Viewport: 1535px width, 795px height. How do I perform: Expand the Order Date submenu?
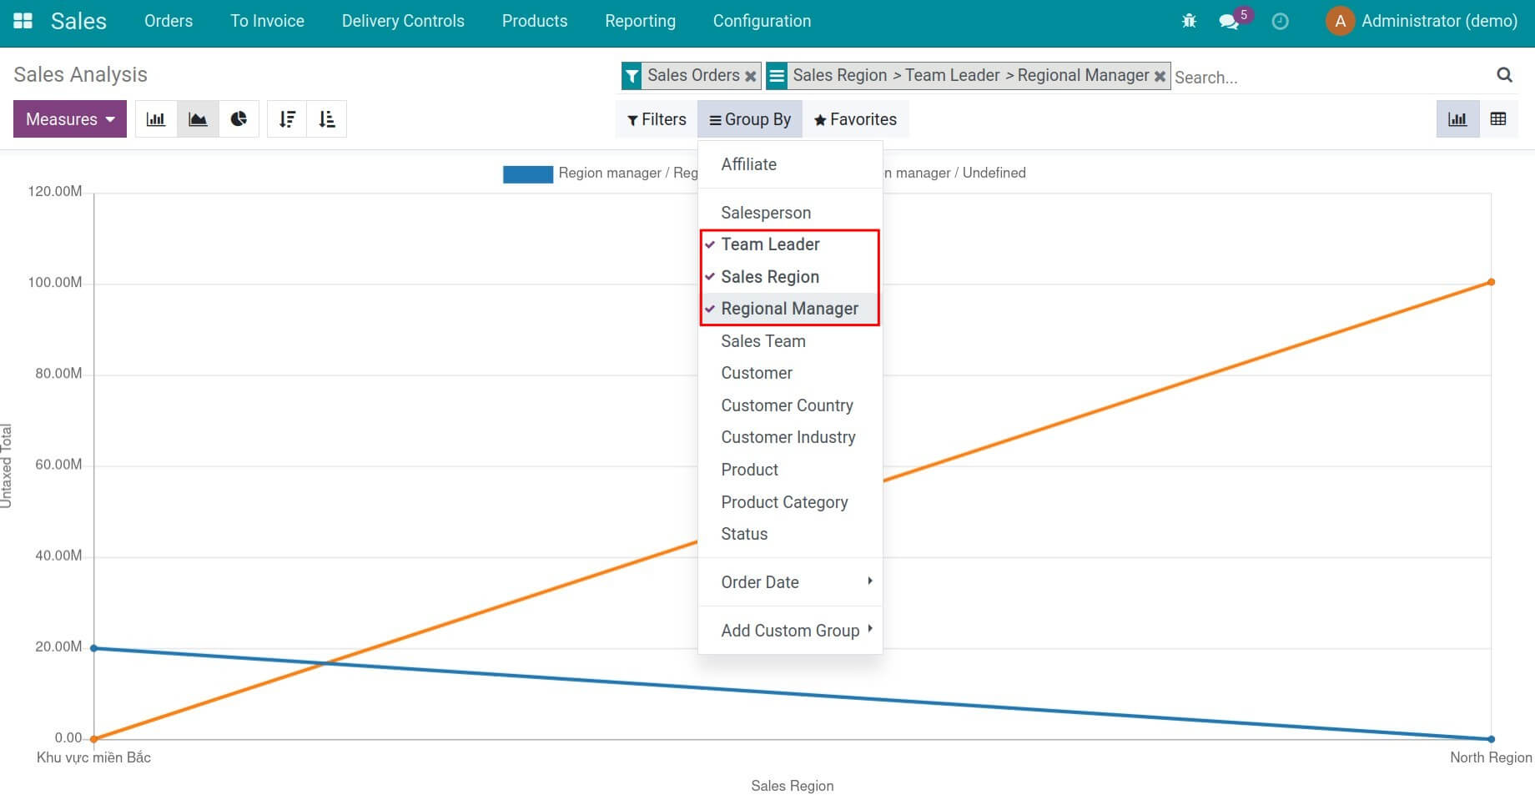(x=759, y=581)
